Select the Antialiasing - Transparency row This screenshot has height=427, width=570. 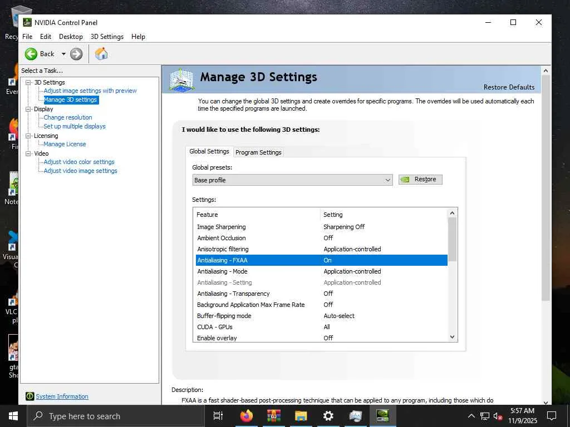tap(321, 294)
